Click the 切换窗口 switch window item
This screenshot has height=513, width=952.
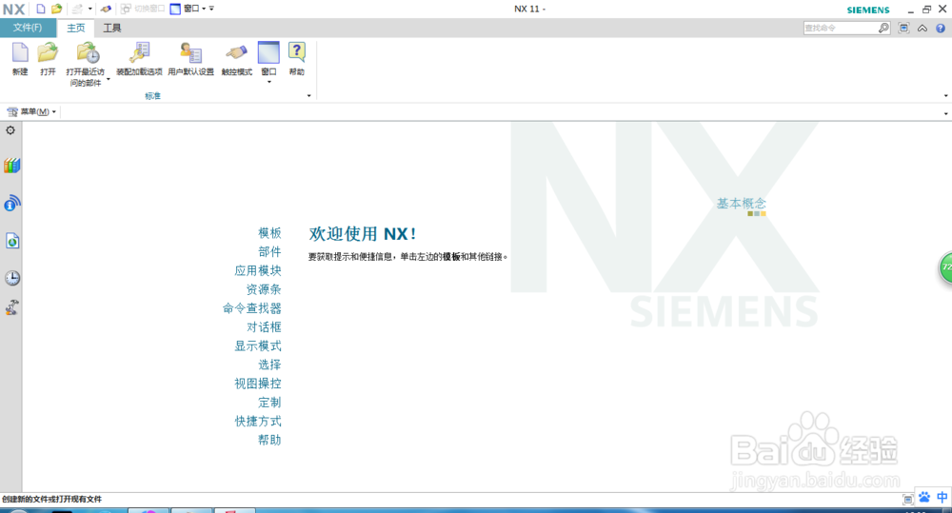coord(143,10)
